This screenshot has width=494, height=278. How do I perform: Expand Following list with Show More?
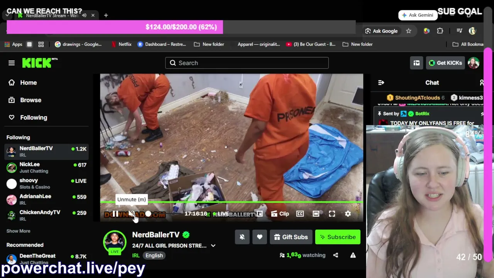point(18,231)
